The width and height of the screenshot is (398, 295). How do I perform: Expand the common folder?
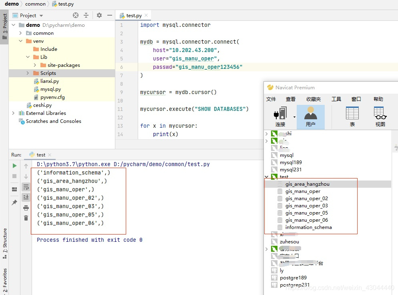[20, 33]
